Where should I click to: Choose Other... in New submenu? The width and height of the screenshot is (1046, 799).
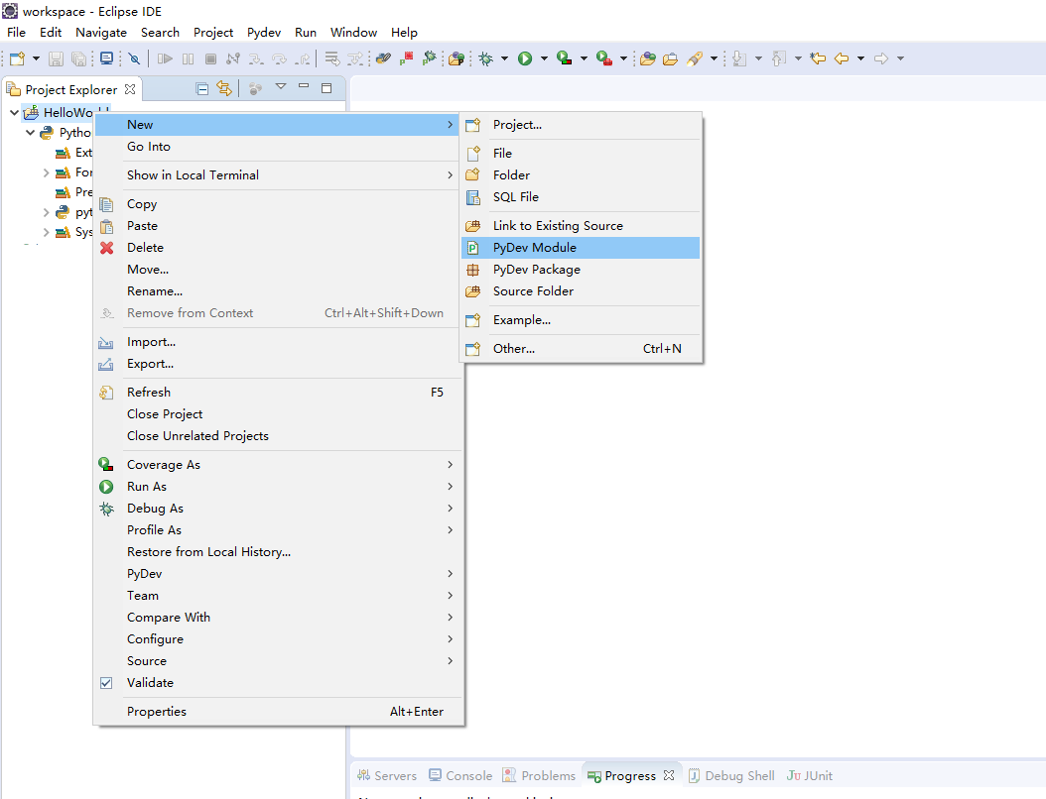(x=581, y=349)
